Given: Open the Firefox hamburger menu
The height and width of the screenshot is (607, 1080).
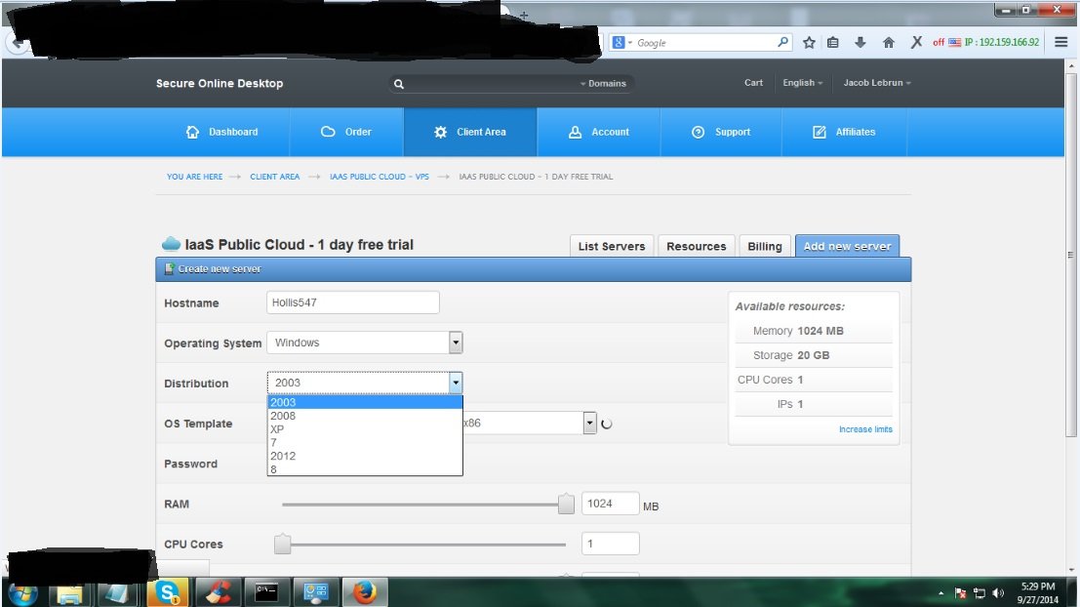Looking at the screenshot, I should coord(1061,42).
